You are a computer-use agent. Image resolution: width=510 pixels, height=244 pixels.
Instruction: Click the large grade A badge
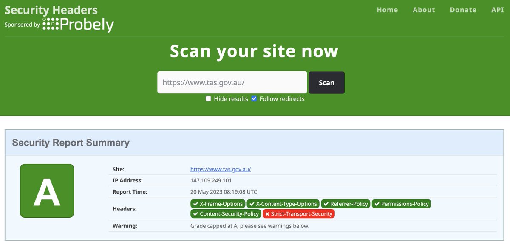click(47, 191)
